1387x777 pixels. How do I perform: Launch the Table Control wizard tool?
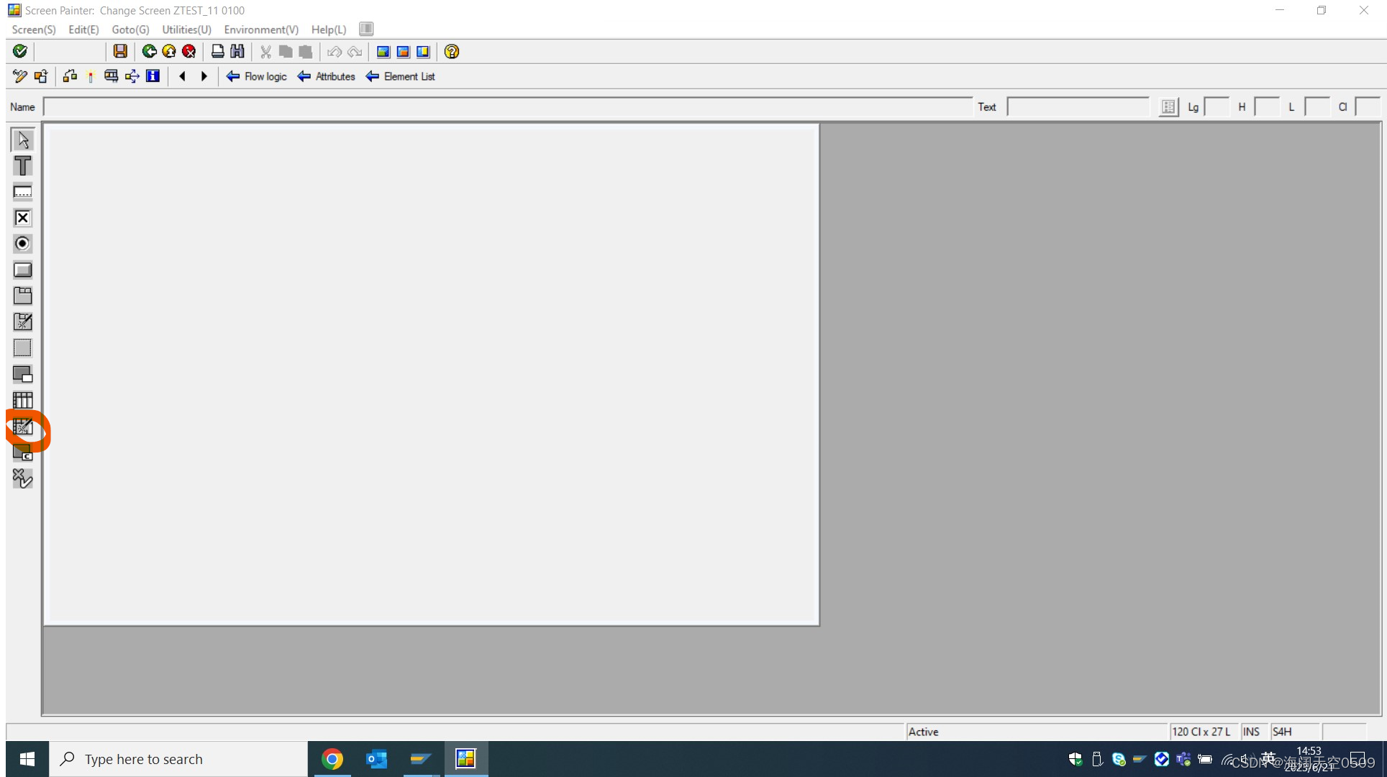point(22,427)
